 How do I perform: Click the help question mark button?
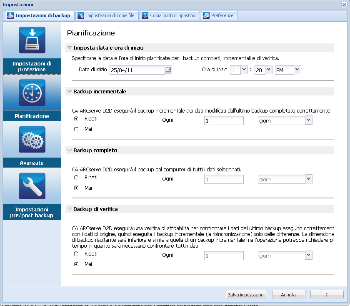pyautogui.click(x=327, y=294)
